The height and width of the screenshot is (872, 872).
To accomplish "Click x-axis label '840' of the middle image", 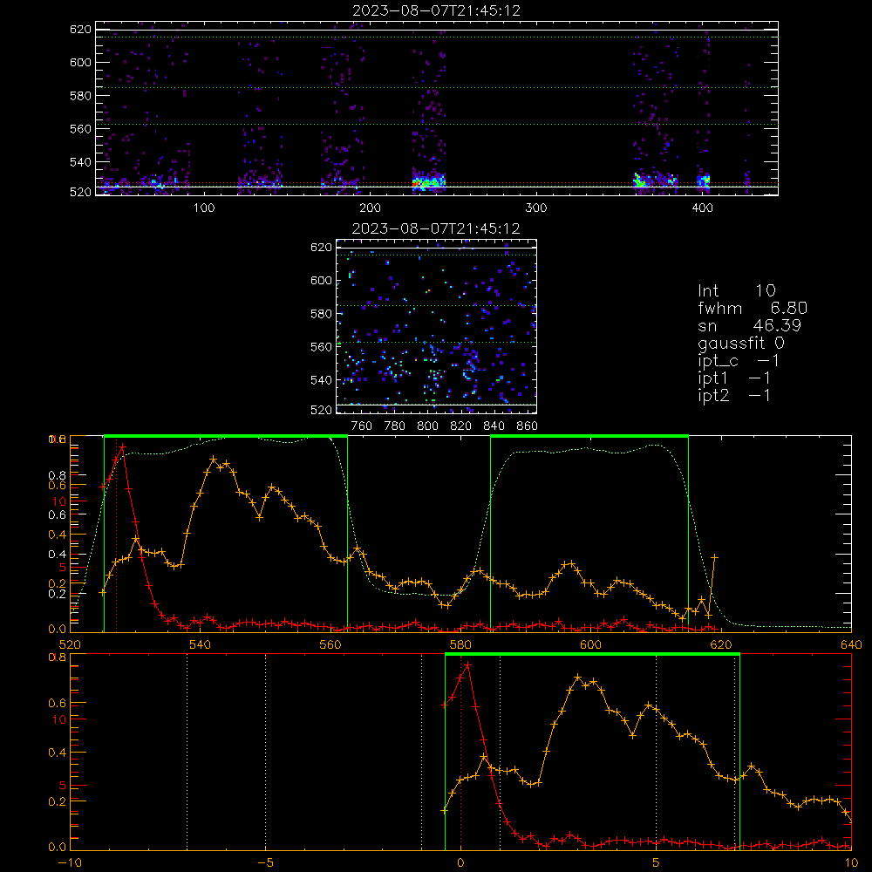I will click(x=494, y=426).
